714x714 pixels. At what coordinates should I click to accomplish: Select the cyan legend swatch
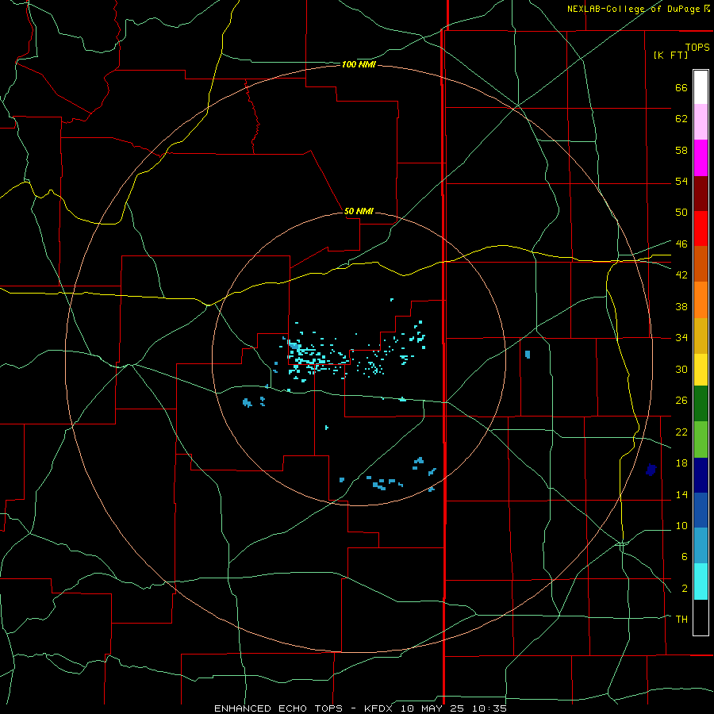(701, 582)
